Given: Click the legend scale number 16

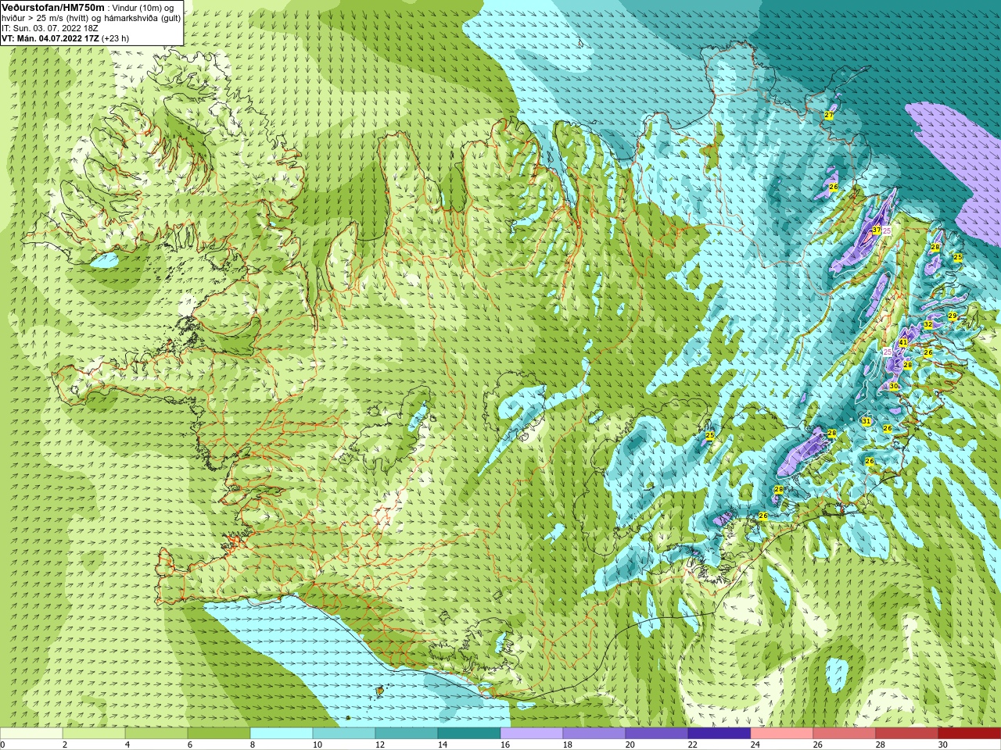Looking at the screenshot, I should (x=504, y=745).
